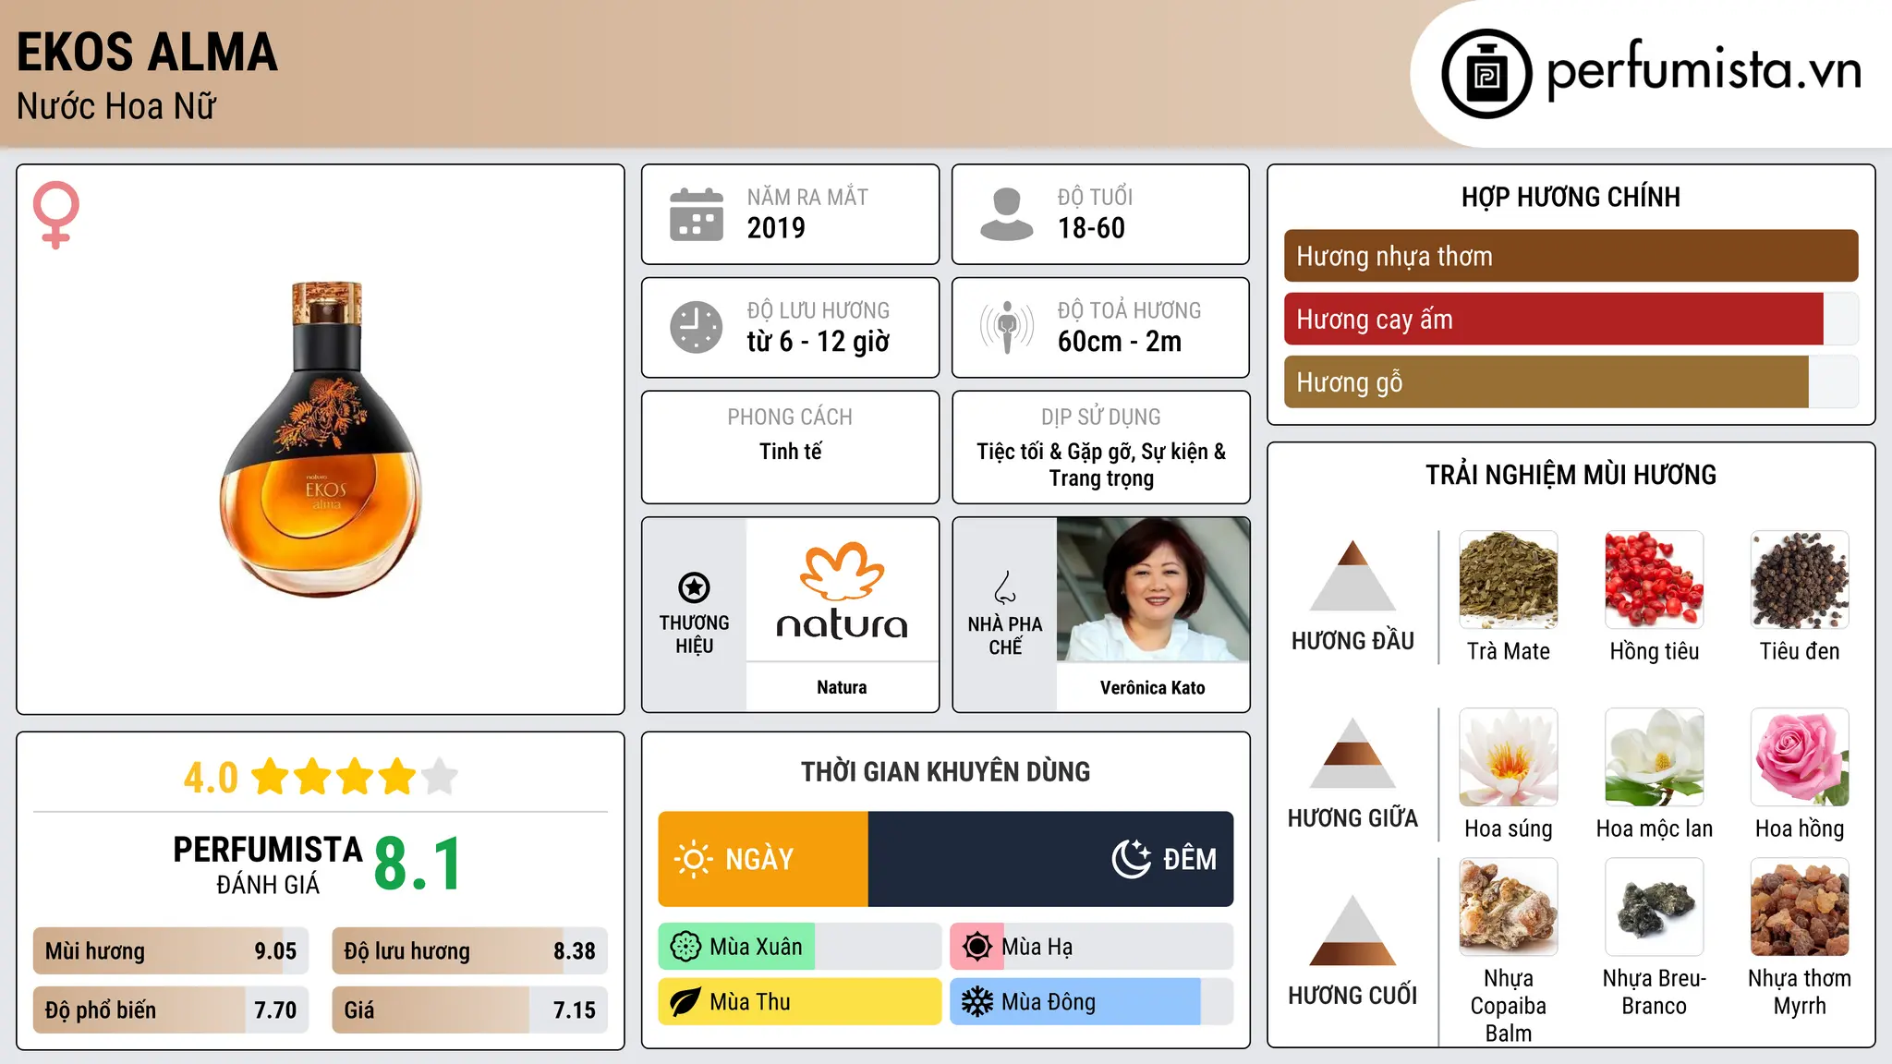Open the Ekos Alma bottle image
The height and width of the screenshot is (1064, 1892).
pyautogui.click(x=321, y=440)
